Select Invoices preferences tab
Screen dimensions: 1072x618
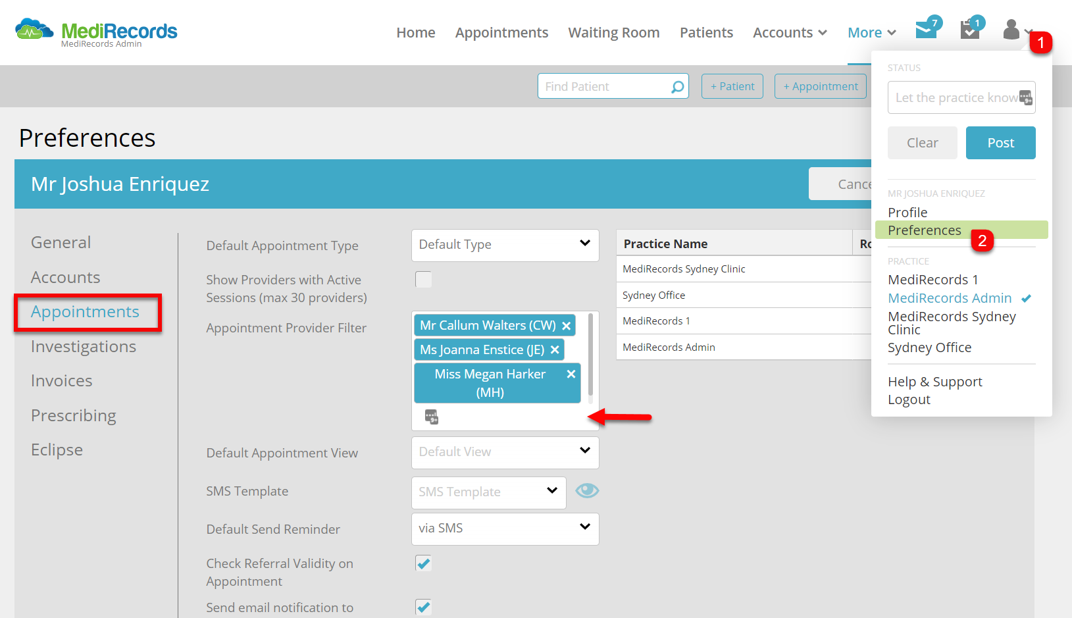point(62,380)
